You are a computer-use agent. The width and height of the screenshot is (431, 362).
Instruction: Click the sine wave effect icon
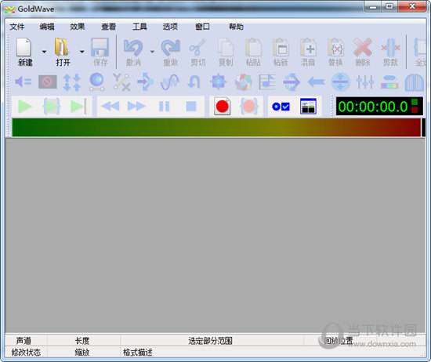pos(169,82)
